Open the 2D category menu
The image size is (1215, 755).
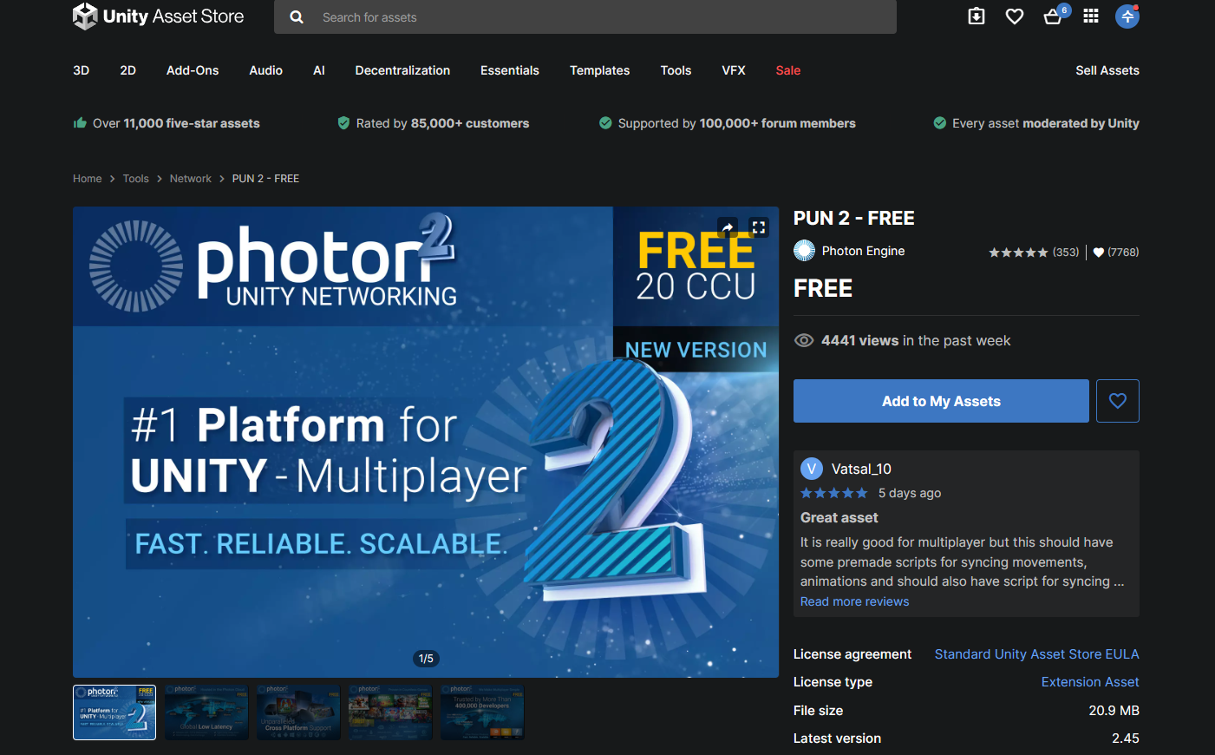pos(128,70)
